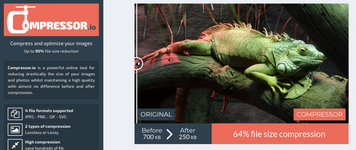The image size is (356, 150).
Task: Click the before/after comparison slider handle
Action: tap(138, 64)
